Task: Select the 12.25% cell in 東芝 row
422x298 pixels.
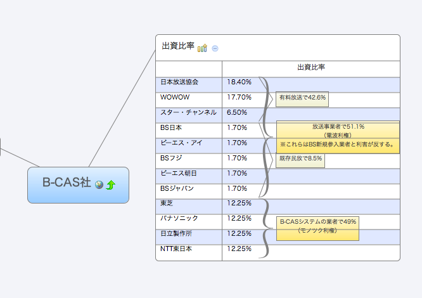Action: 239,204
